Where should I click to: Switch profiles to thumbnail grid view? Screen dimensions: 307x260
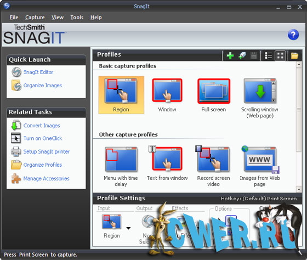tap(280, 55)
